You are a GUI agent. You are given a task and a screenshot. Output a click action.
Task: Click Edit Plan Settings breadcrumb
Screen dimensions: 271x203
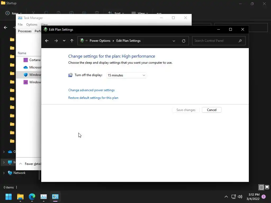click(x=128, y=41)
